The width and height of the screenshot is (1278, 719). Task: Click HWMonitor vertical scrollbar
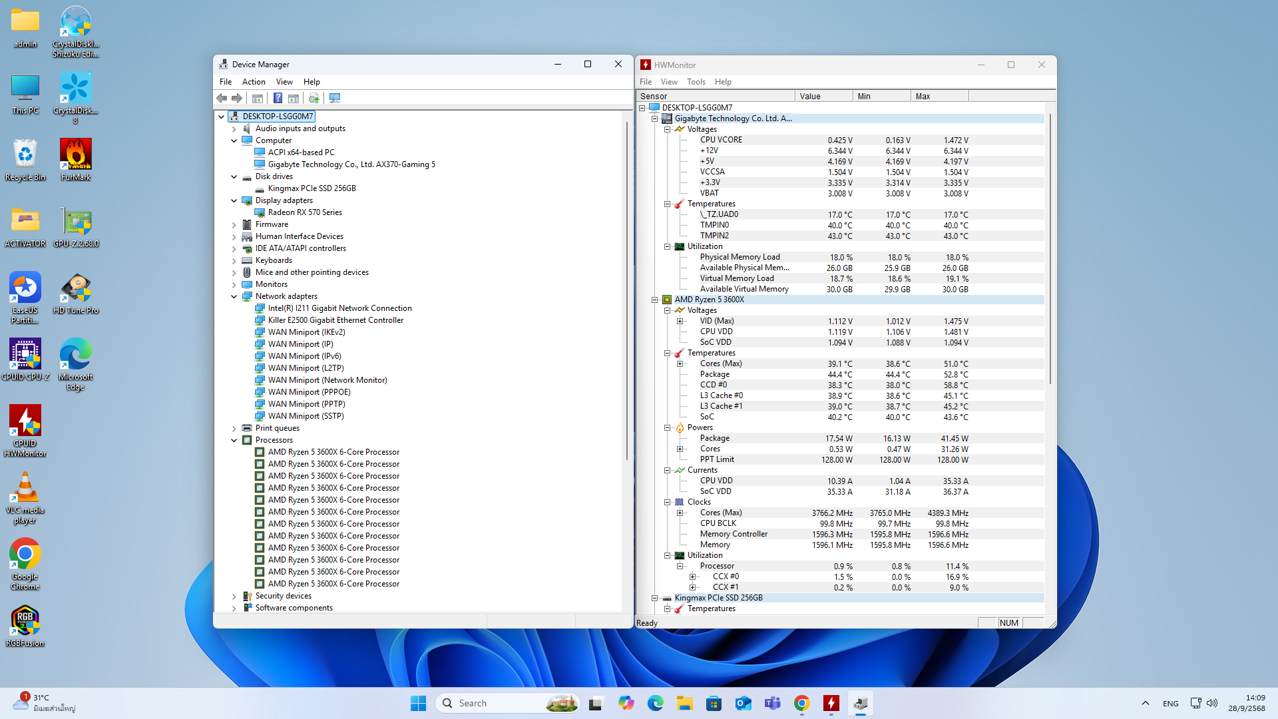click(x=1050, y=248)
